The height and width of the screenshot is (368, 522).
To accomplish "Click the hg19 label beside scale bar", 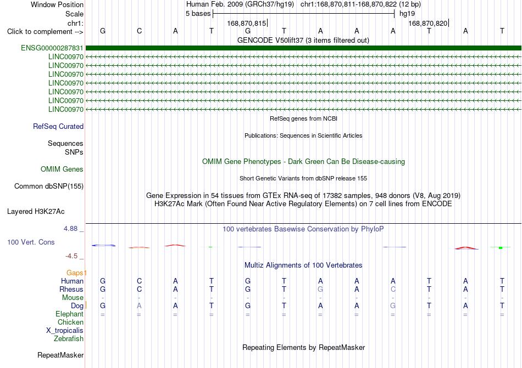I will [407, 14].
